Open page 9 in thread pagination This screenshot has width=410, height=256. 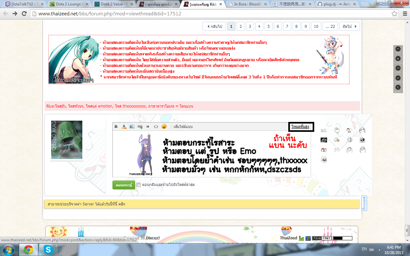pos(306,26)
